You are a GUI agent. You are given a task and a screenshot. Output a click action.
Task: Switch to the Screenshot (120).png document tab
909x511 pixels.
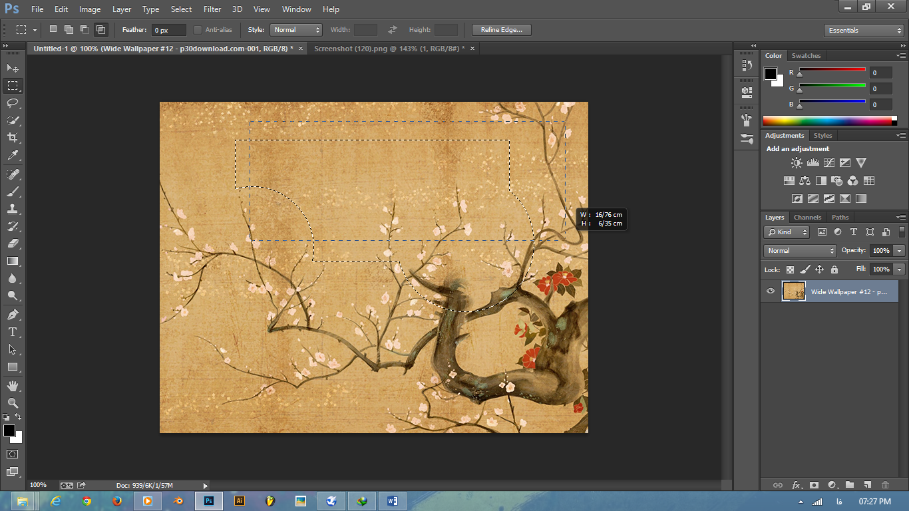(389, 49)
